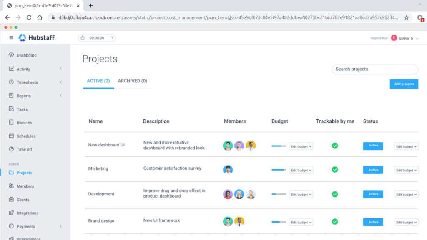Click the trackable checkmark for Brand design

[334, 222]
